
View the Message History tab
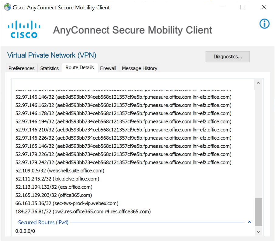[139, 68]
